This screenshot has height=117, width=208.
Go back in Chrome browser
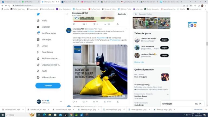coord(2,6)
